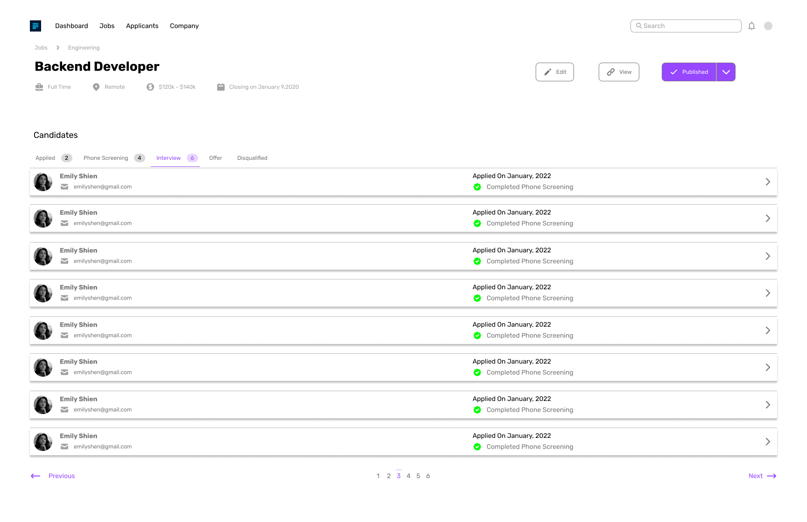Screen dimensions: 807x522
Task: Open the app logo icon
Action: (x=35, y=26)
